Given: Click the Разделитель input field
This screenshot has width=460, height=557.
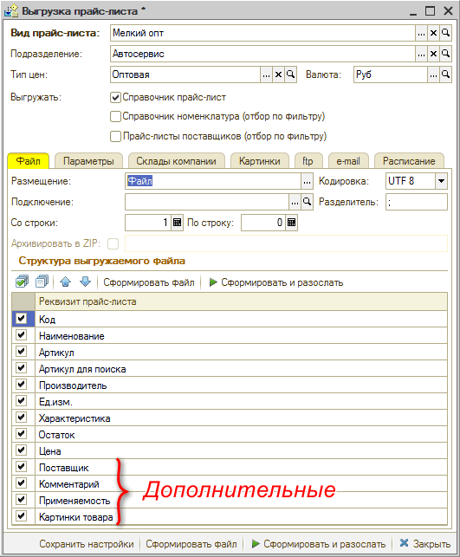Looking at the screenshot, I should coord(417,202).
